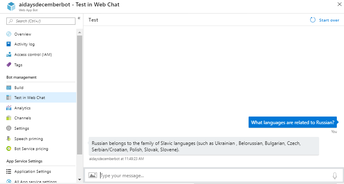
Task: Click the bot reply about Slavic languages
Action: [204, 146]
